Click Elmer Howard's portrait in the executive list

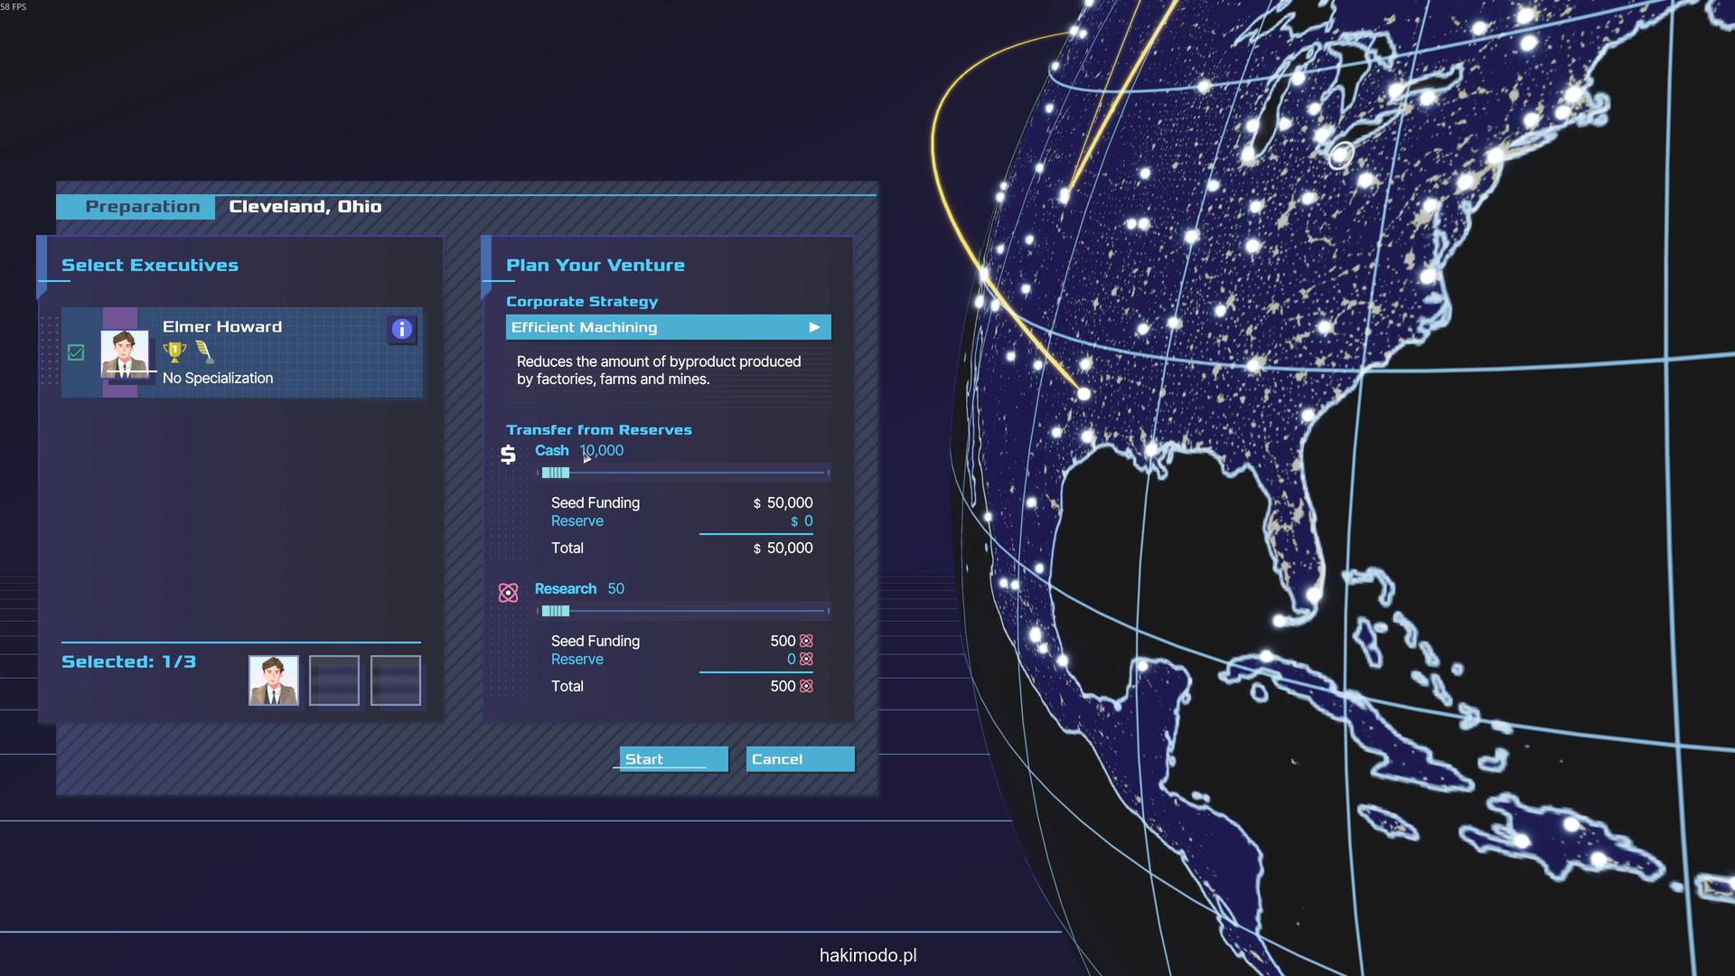125,353
